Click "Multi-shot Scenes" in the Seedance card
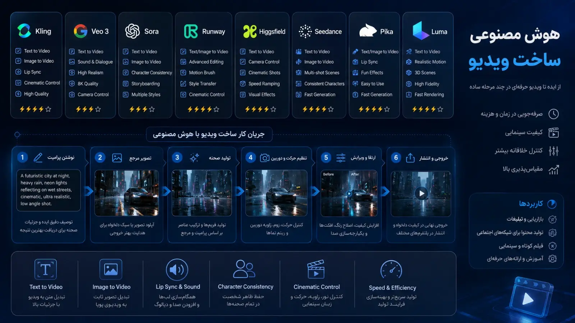Screen dimensions: 575x323 (x=322, y=72)
